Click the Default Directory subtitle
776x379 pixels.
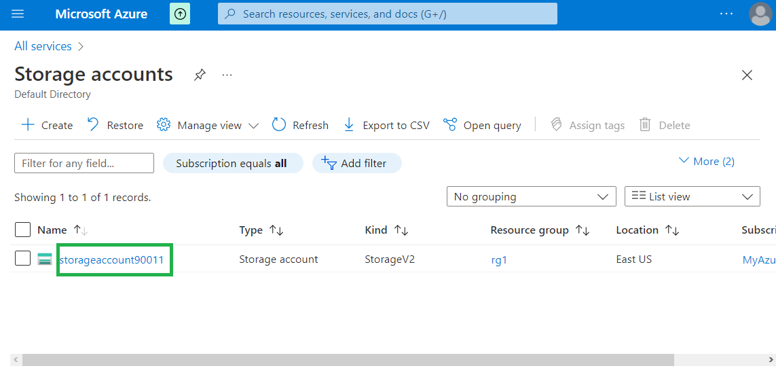click(x=52, y=94)
